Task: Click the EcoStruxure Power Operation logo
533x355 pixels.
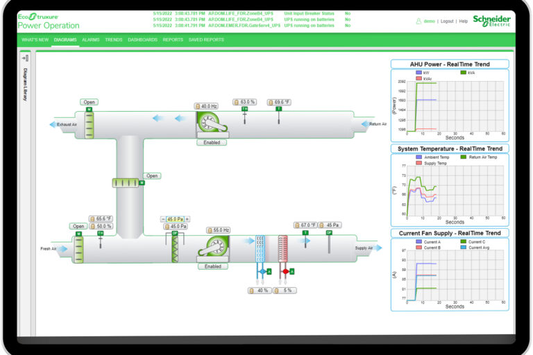Action: [49, 21]
